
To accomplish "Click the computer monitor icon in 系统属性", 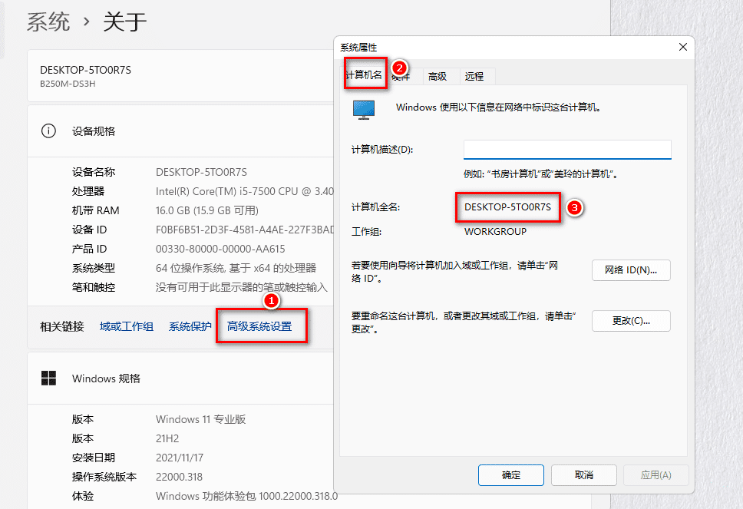I will pyautogui.click(x=364, y=109).
